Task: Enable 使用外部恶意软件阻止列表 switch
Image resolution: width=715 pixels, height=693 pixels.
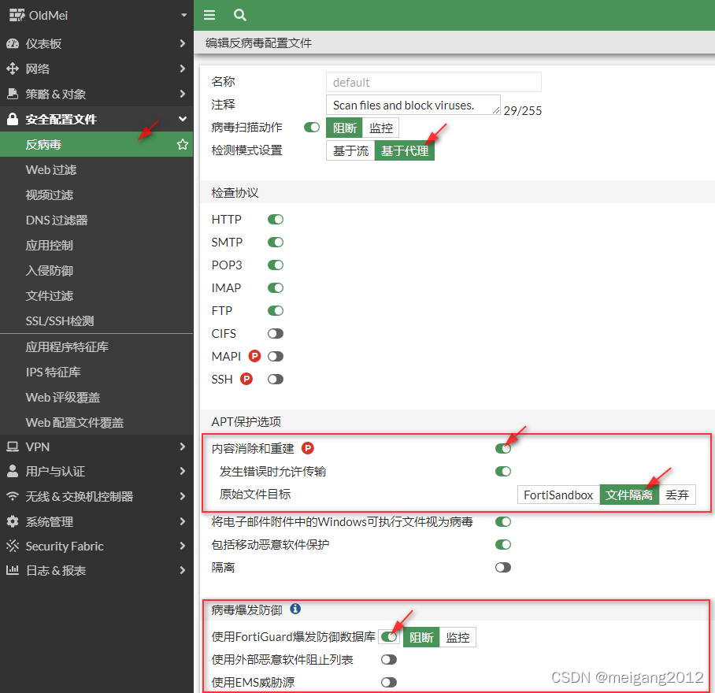Action: 389,660
